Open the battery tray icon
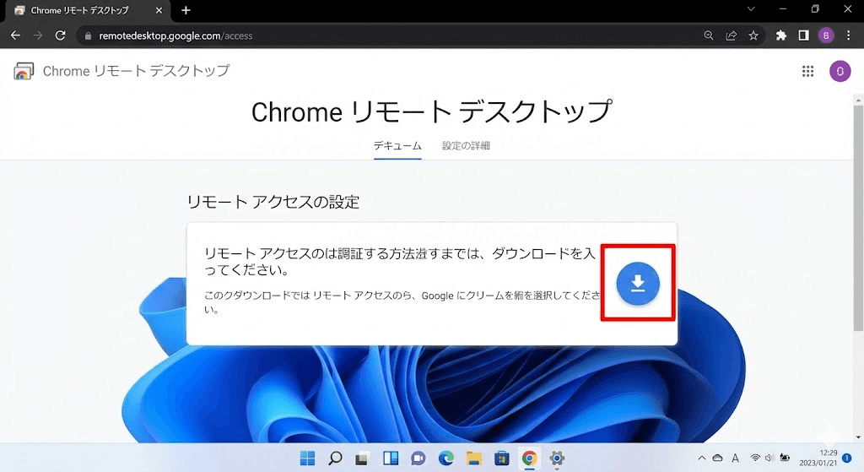Viewport: 864px width, 472px height. [x=785, y=458]
